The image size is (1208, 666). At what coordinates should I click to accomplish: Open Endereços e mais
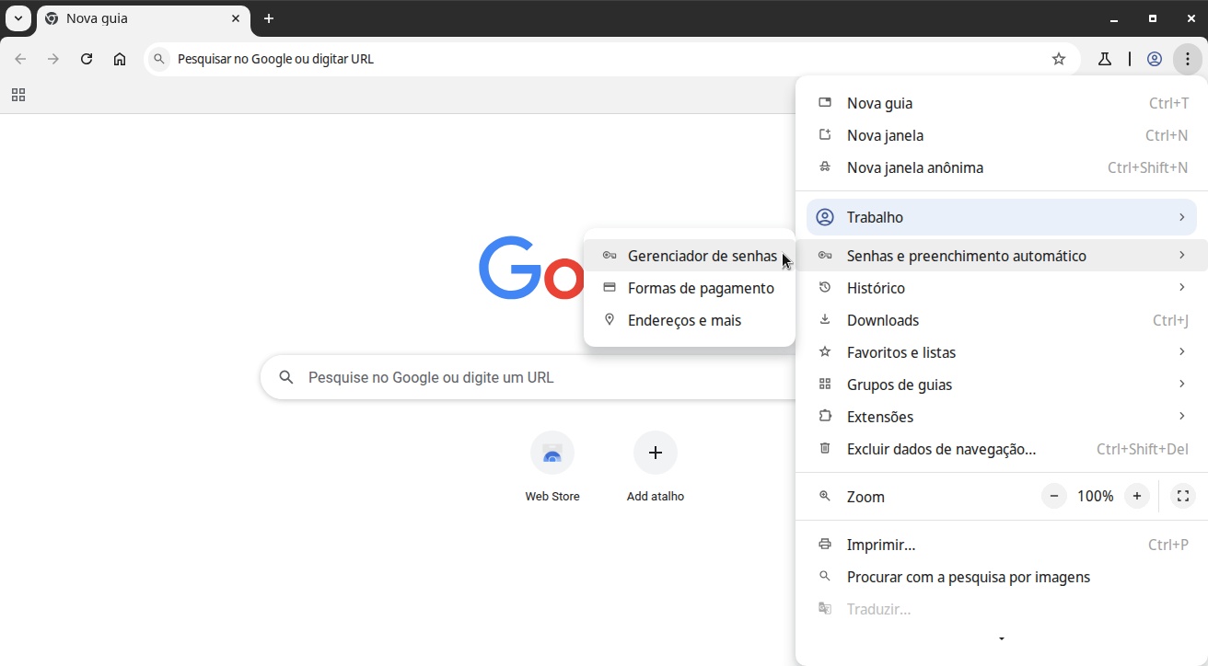pos(690,320)
